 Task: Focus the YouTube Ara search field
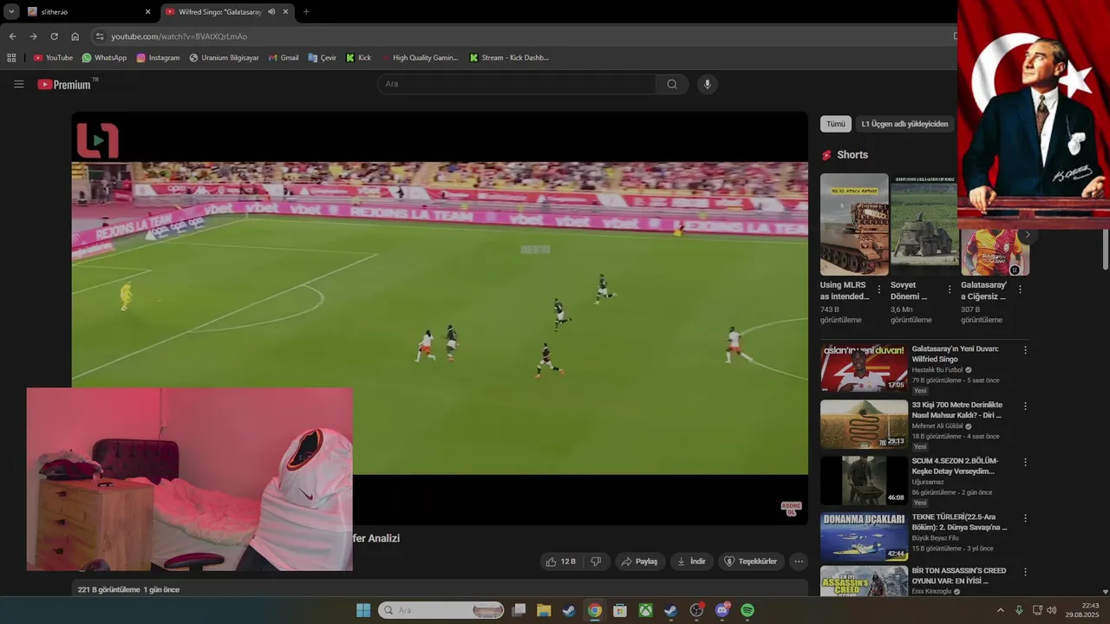click(517, 84)
